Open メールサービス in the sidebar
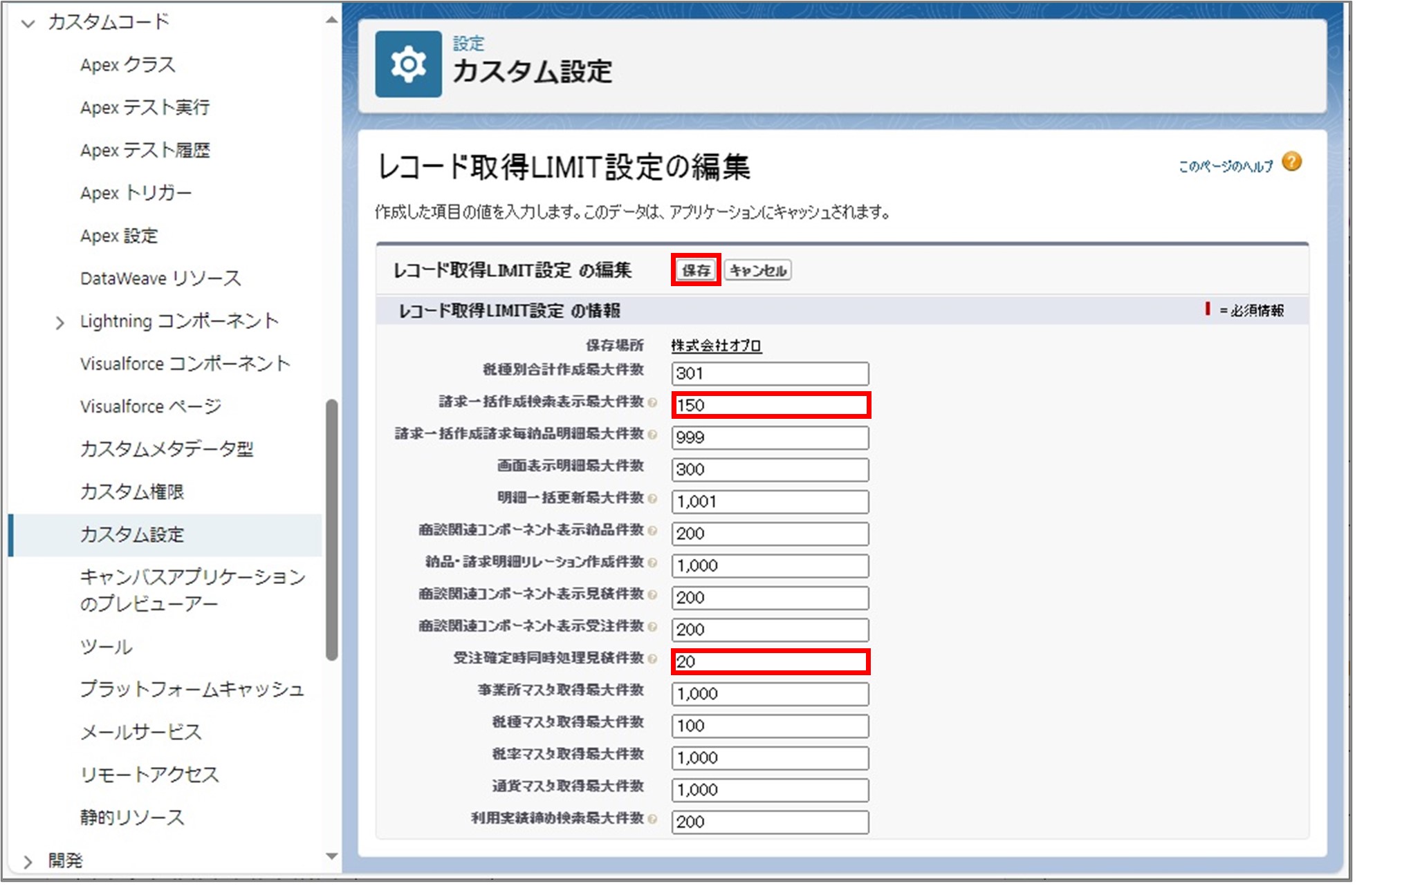The height and width of the screenshot is (886, 1402). 140,732
